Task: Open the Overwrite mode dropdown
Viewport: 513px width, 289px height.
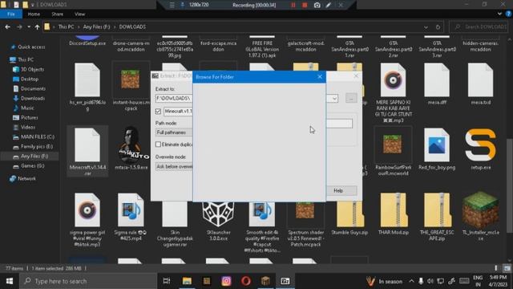Action: click(x=174, y=166)
